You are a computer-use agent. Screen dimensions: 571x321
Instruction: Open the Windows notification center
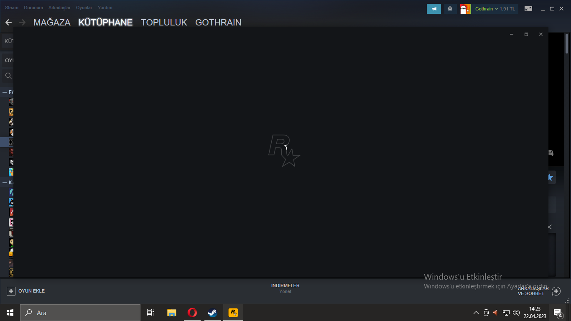[558, 313]
